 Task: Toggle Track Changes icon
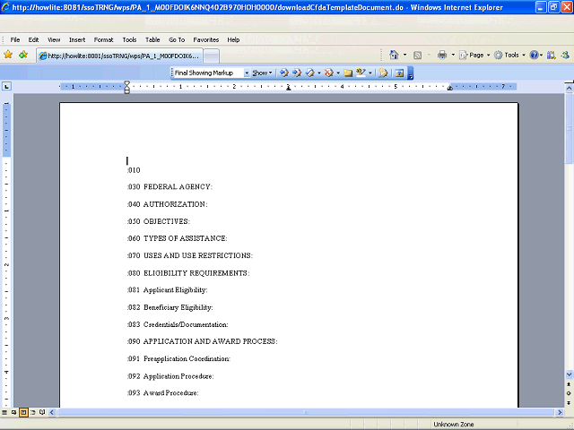383,73
